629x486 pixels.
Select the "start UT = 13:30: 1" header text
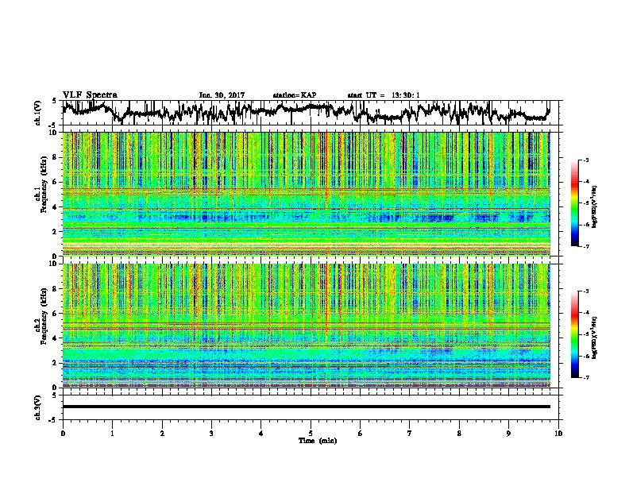tap(384, 95)
